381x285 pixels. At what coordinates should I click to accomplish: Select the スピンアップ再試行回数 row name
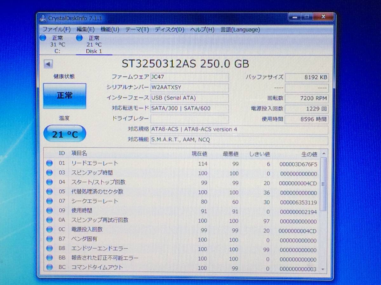pos(100,220)
